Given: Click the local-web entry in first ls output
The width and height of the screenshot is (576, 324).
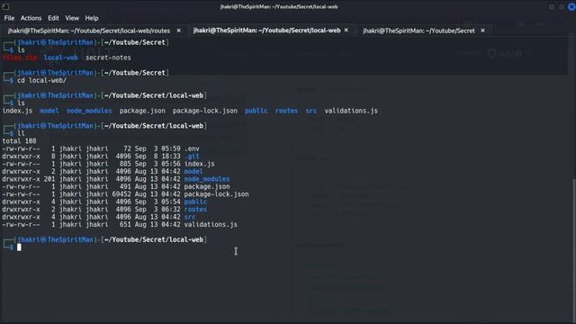Looking at the screenshot, I should pos(60,58).
